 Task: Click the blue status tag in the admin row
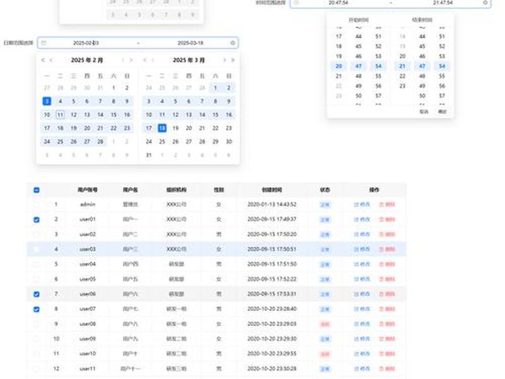click(x=324, y=204)
